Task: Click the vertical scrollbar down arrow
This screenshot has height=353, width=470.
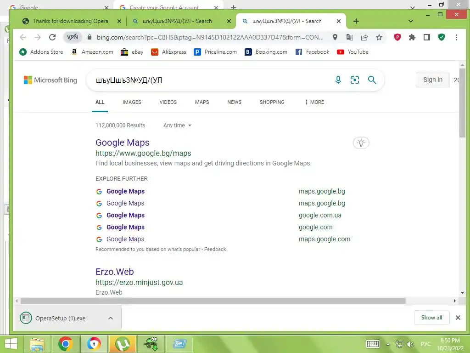Action: 462,293
